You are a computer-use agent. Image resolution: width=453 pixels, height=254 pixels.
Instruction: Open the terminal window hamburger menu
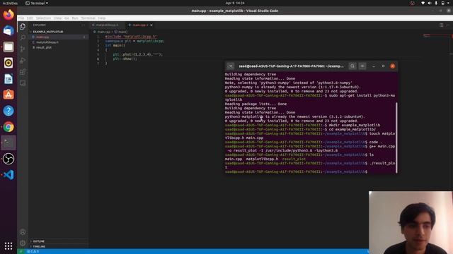click(362, 66)
